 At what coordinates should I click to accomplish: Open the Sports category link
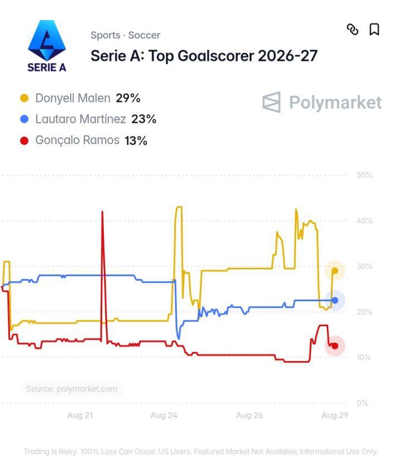(106, 35)
